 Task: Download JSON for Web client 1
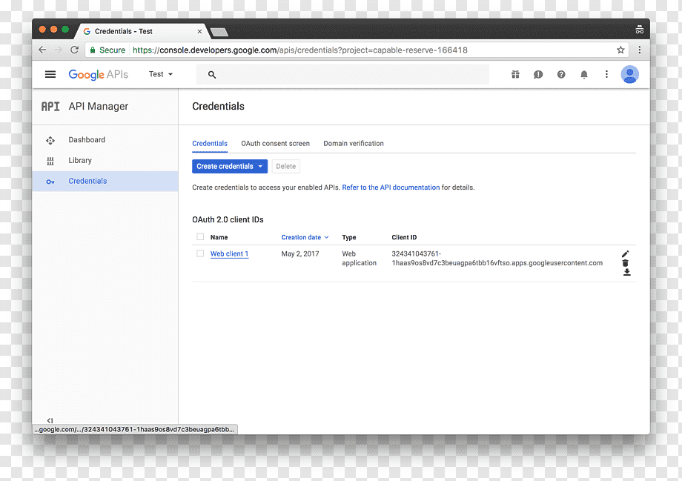(626, 272)
